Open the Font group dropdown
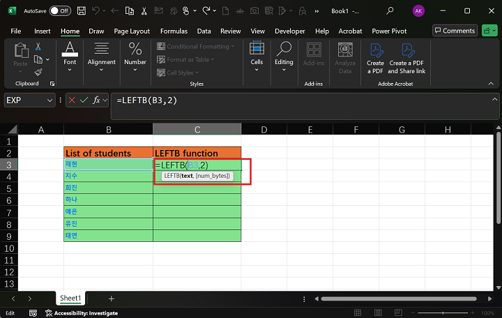This screenshot has height=318, width=502. [70, 54]
